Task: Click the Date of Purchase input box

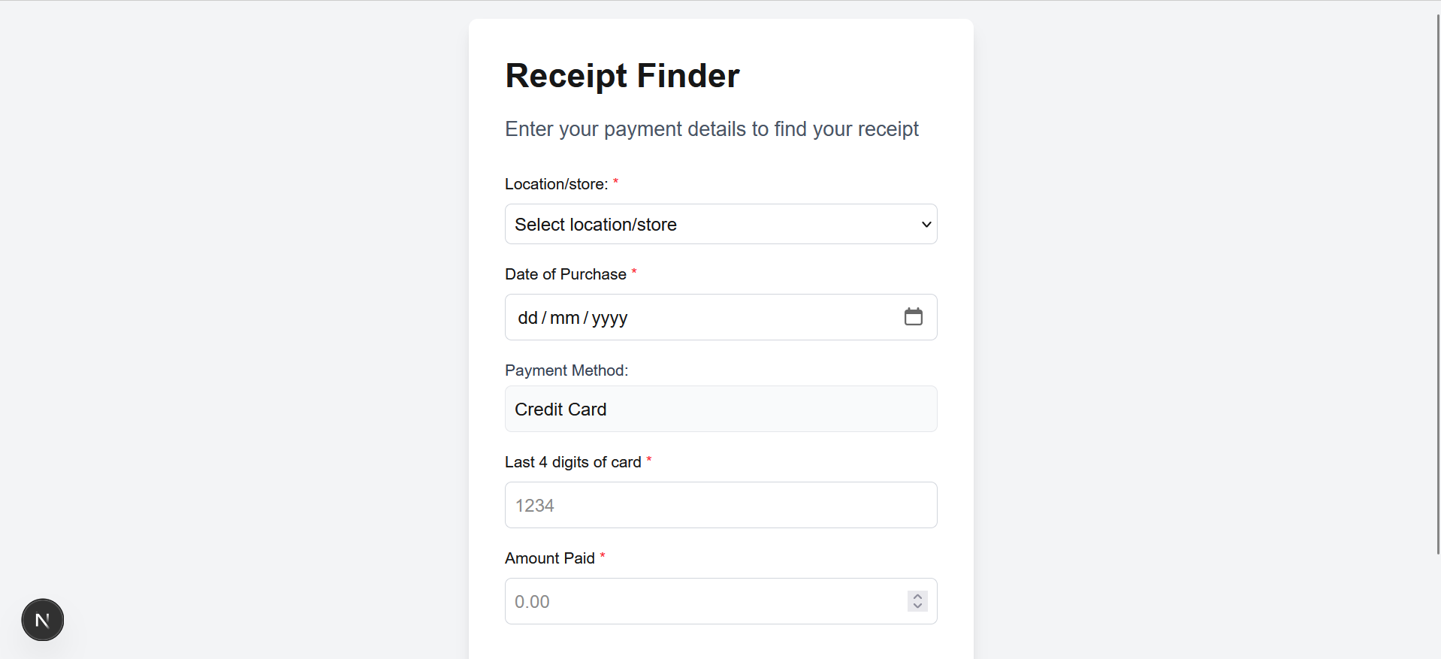Action: click(x=706, y=317)
